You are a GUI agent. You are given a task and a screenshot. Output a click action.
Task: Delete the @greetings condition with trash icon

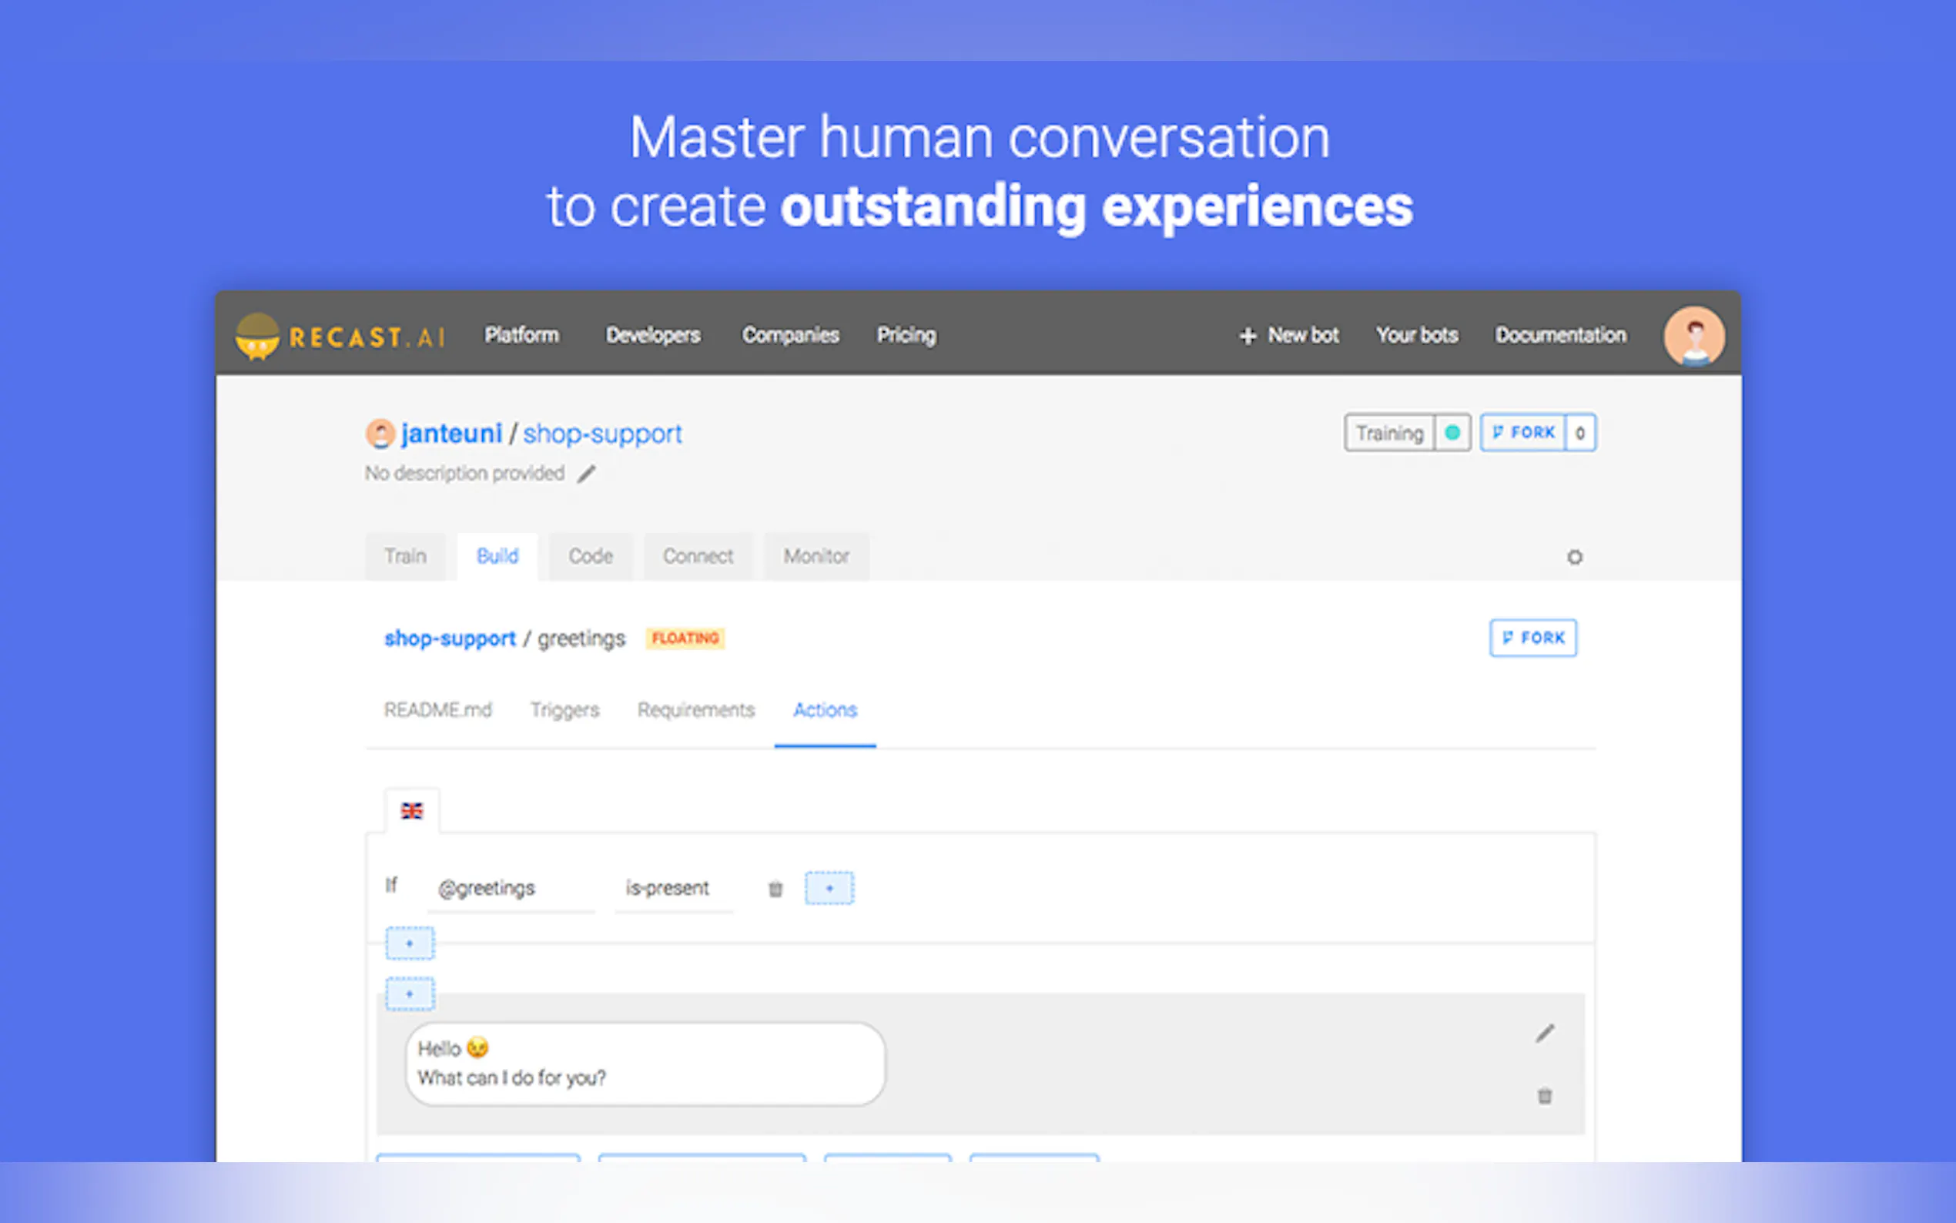775,889
